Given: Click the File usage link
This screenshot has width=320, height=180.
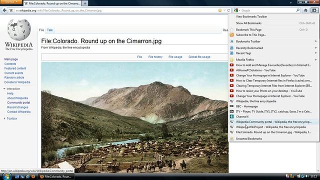Looking at the screenshot, I should (175, 57).
